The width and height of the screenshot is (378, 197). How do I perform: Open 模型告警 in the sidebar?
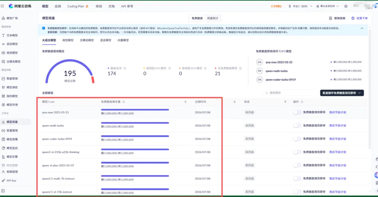10,156
